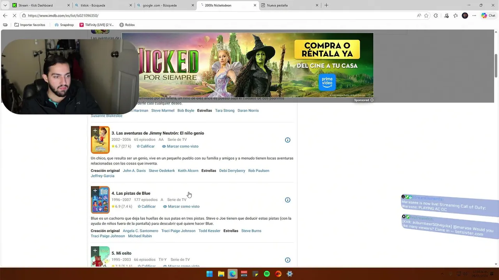Screen dimensions: 499x280
Task: Rate Las pistas de Blue with Calificar
Action: (x=147, y=206)
